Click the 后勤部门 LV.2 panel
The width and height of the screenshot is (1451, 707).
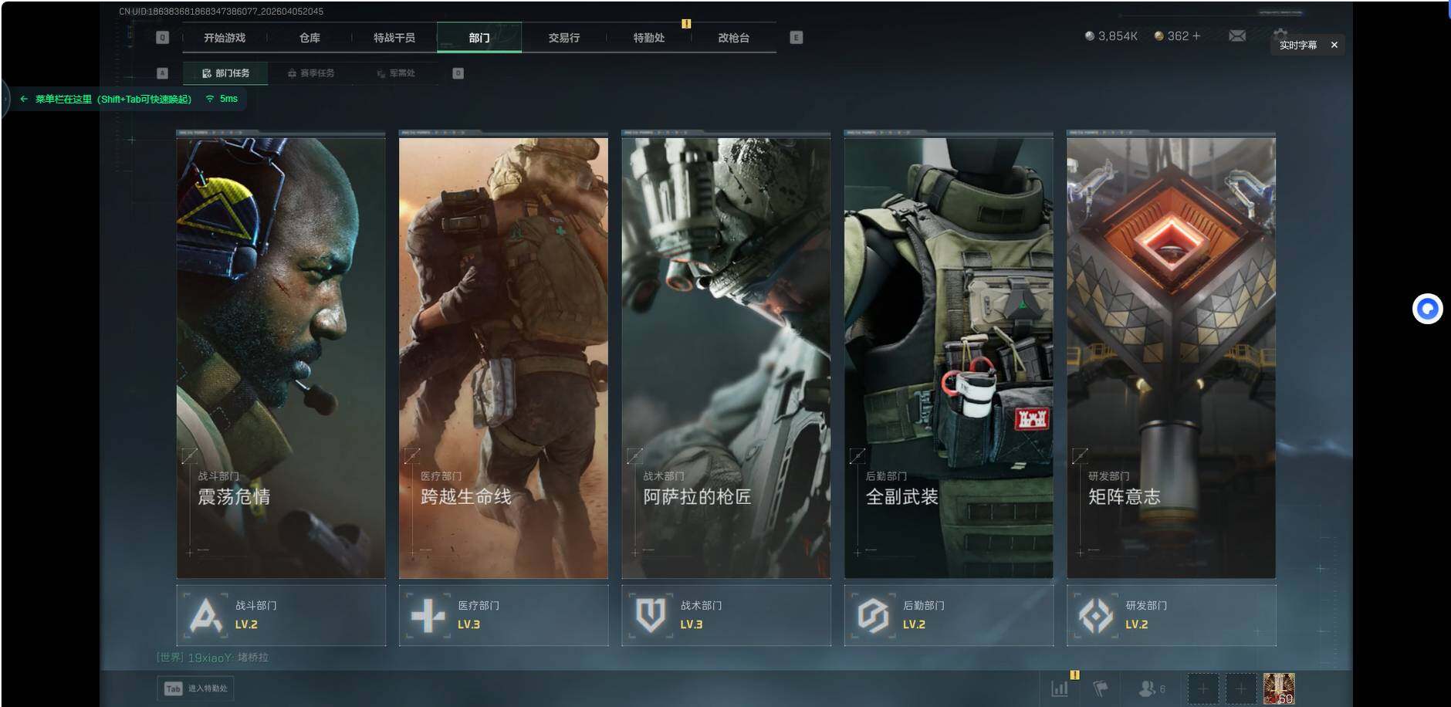click(x=949, y=615)
